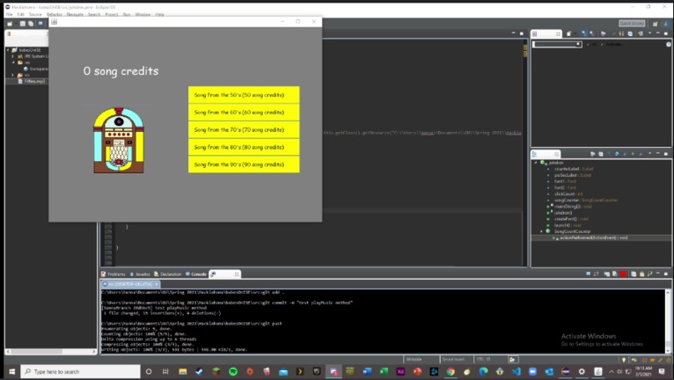The height and width of the screenshot is (380, 674).
Task: Collapse the res folder in Package Explorer
Action: (13, 63)
